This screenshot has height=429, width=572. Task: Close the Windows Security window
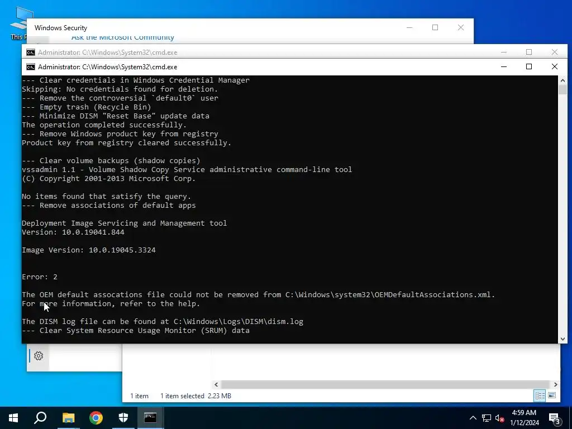coord(461,28)
